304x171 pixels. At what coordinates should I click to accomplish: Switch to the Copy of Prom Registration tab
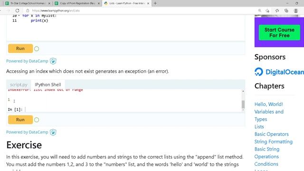[x=77, y=3]
